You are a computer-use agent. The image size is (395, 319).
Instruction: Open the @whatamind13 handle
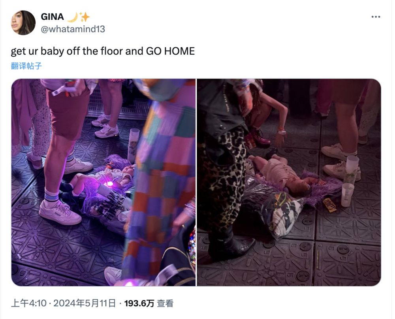73,29
